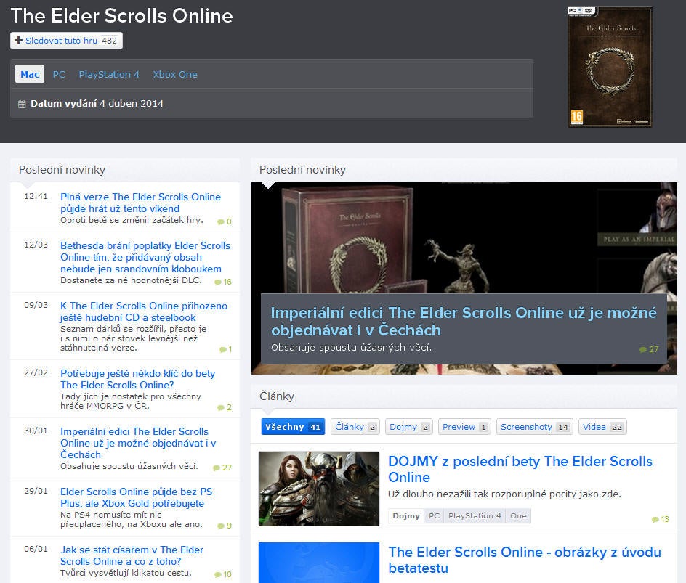Screen dimensions: 686x583
Task: Click comment bubble icon showing 16 comments
Action: pos(218,282)
